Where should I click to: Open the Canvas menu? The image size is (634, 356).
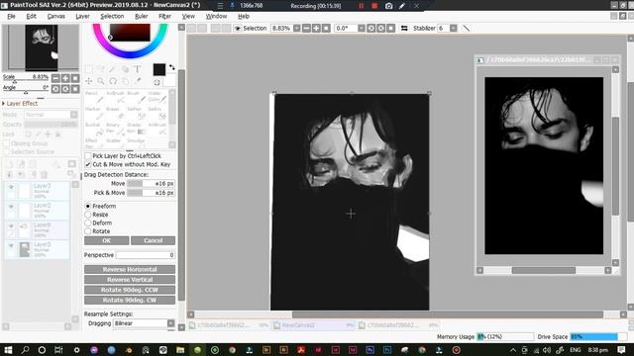pos(55,16)
